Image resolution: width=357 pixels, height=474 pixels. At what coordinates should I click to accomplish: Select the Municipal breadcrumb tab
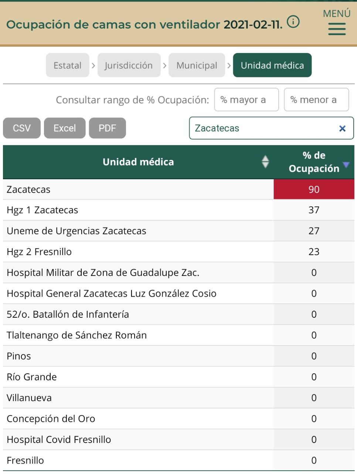pos(197,66)
